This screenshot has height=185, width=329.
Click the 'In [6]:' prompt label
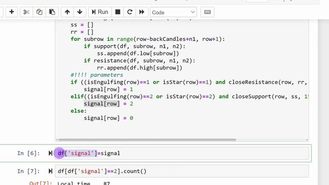29,153
